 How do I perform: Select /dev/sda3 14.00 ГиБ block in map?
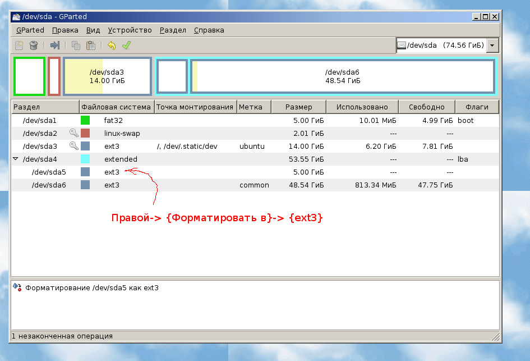coord(107,76)
